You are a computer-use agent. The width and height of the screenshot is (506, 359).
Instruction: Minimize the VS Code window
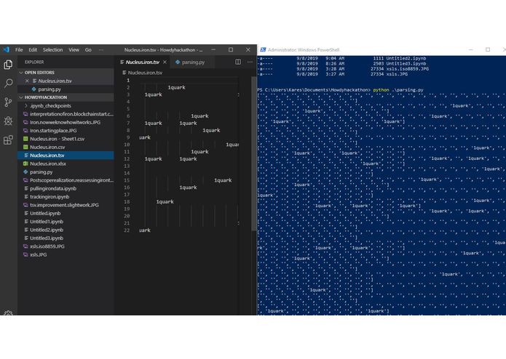213,49
